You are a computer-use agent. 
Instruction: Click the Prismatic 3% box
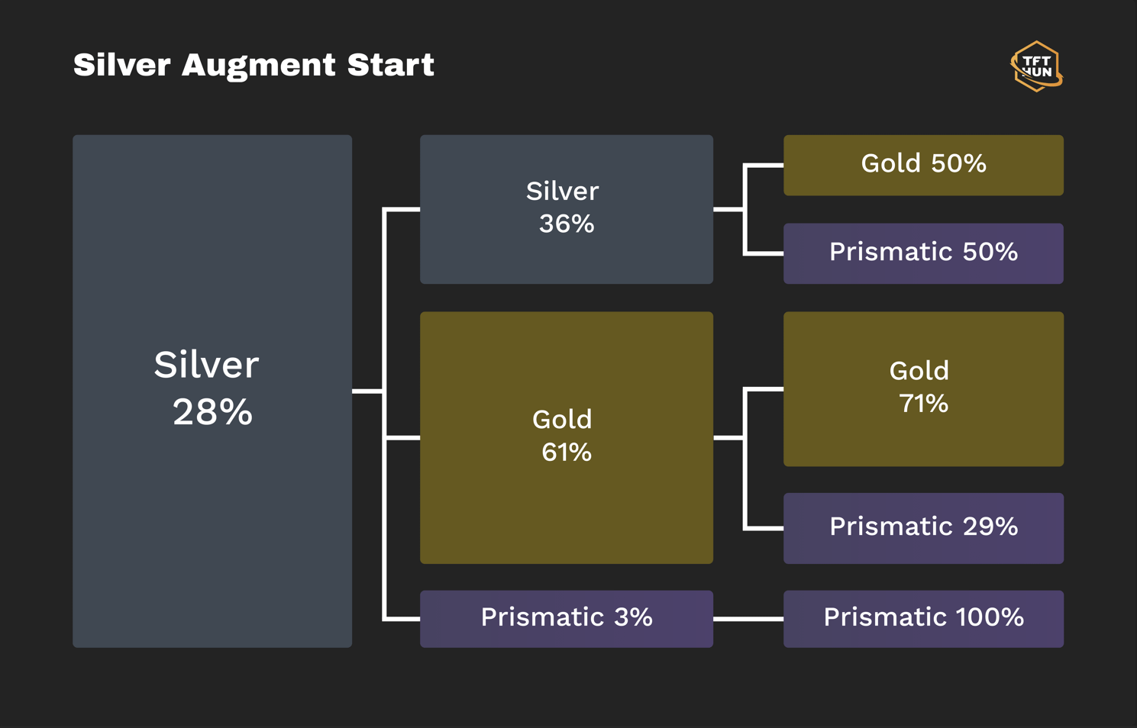567,619
